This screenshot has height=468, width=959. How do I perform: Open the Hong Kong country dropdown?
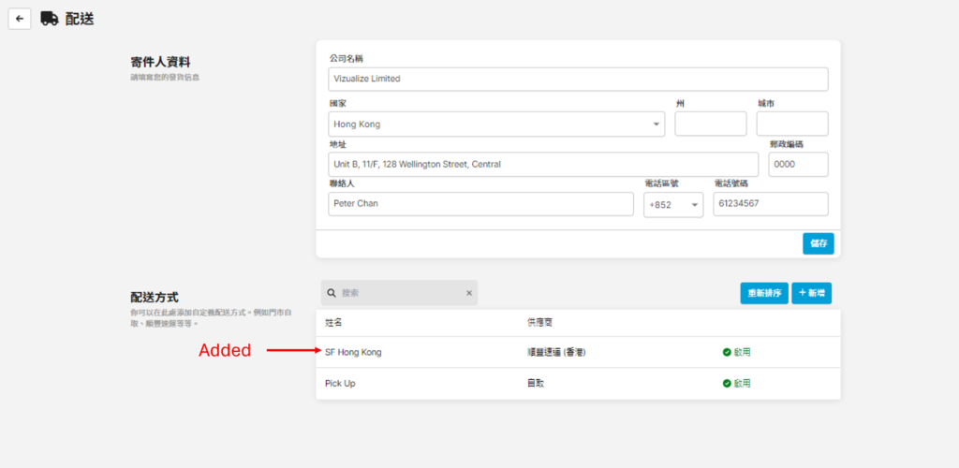click(496, 124)
